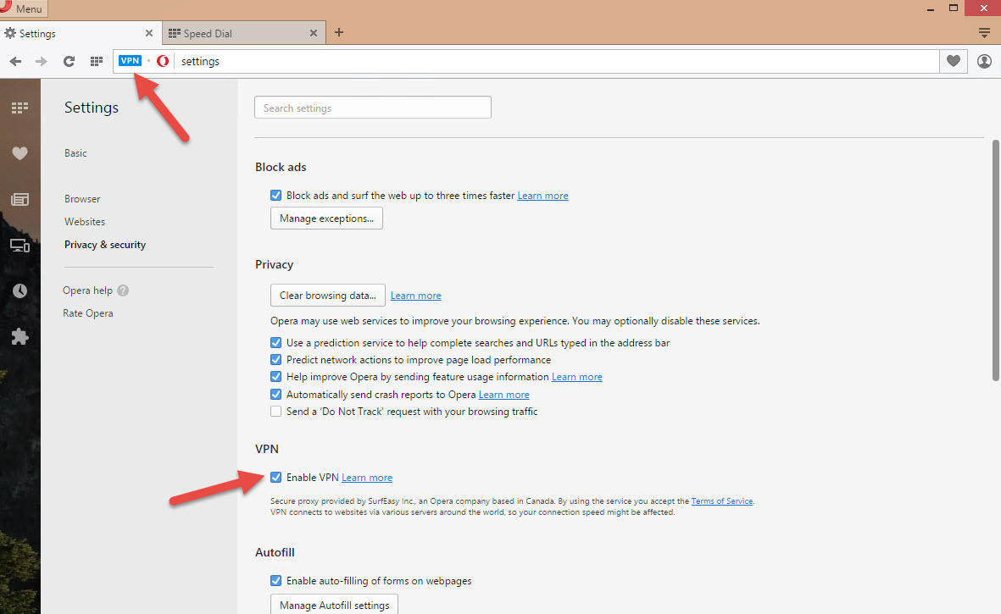Viewport: 1001px width, 614px height.
Task: Open the Terms of Service link
Action: (x=722, y=501)
